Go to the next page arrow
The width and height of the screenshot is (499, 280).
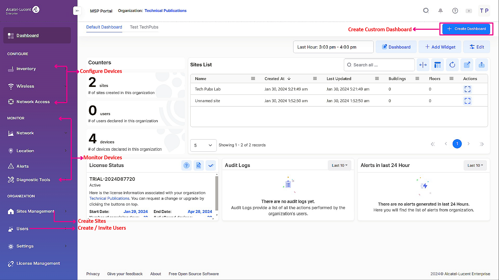click(468, 144)
